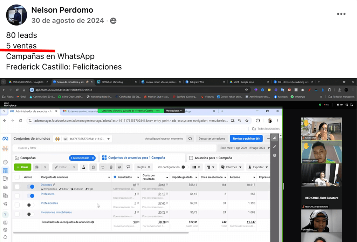Image resolution: width=357 pixels, height=242 pixels.
Task: Click the green Crear button
Action: (x=22, y=167)
